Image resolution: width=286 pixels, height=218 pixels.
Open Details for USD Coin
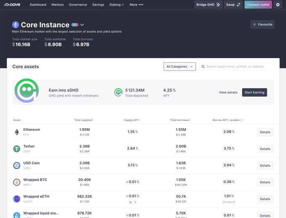(x=265, y=165)
